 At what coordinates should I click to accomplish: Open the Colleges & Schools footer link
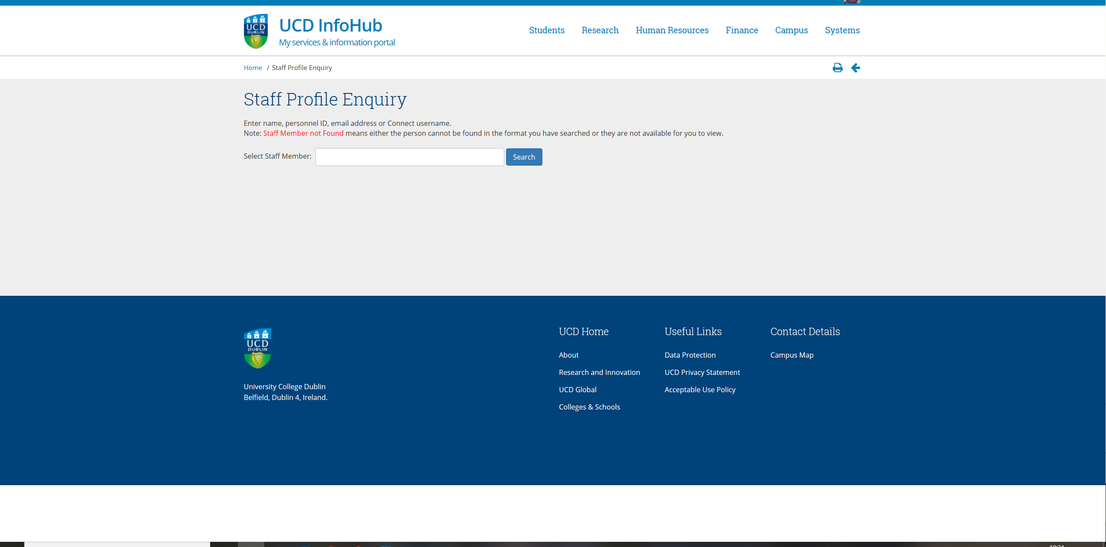tap(589, 407)
